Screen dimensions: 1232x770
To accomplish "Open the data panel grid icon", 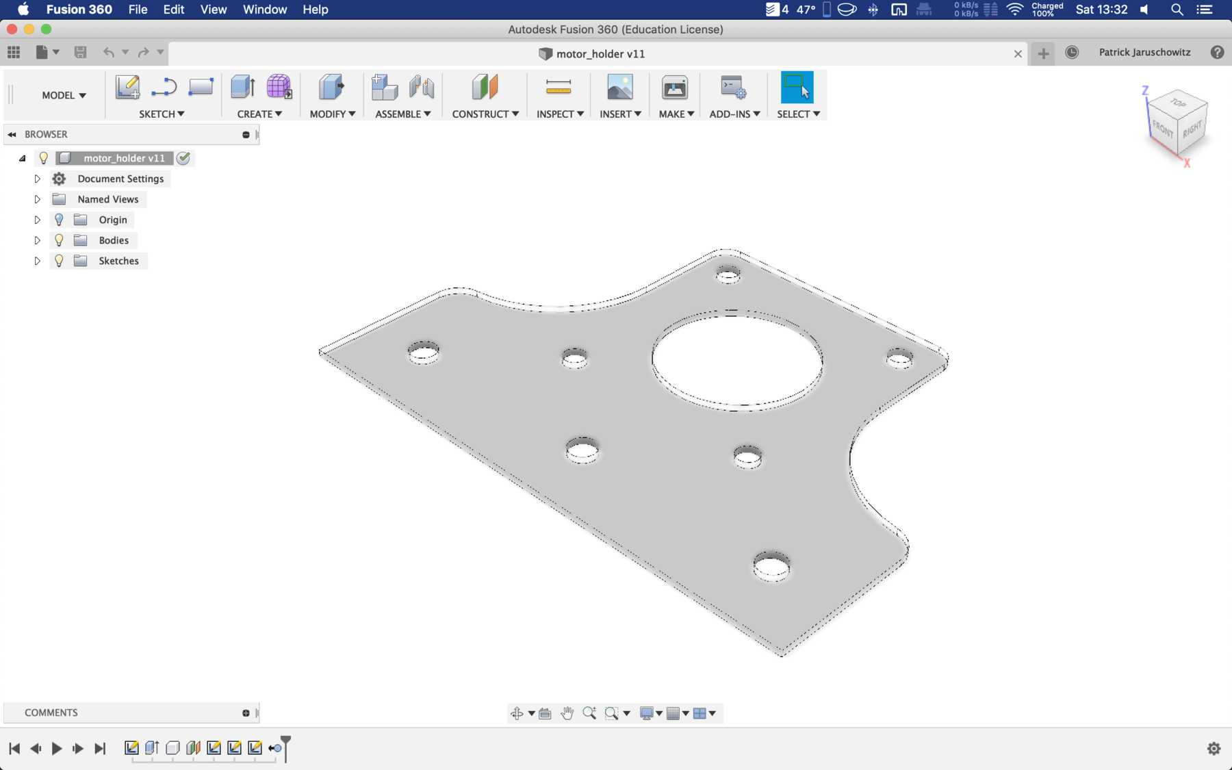I will click(14, 52).
